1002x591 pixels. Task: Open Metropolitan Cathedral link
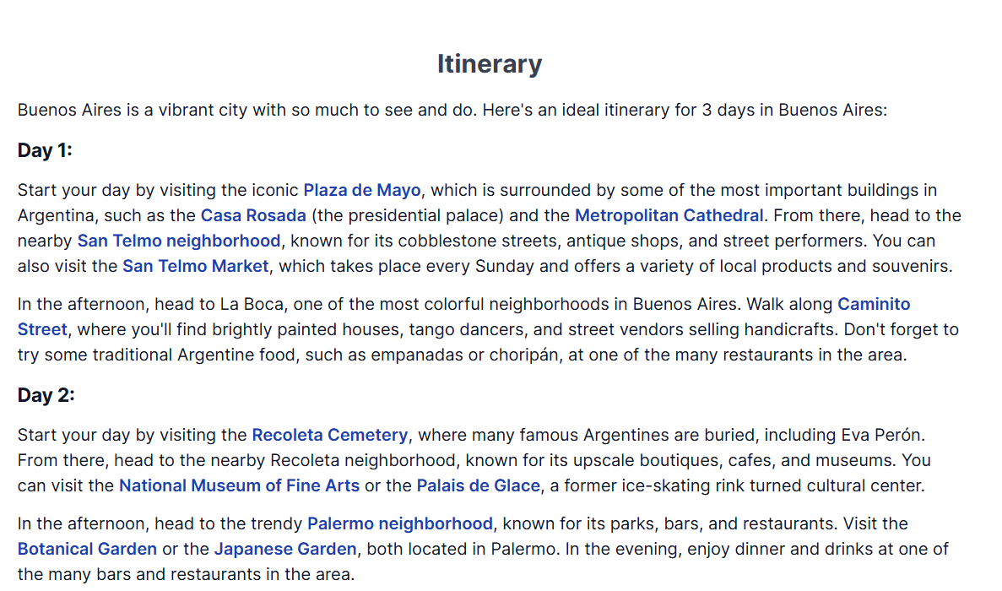coord(669,216)
